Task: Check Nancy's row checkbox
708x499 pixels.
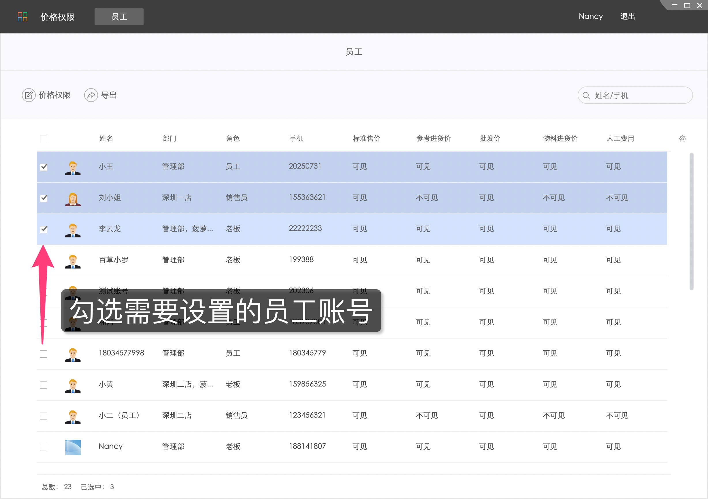Action: click(44, 447)
